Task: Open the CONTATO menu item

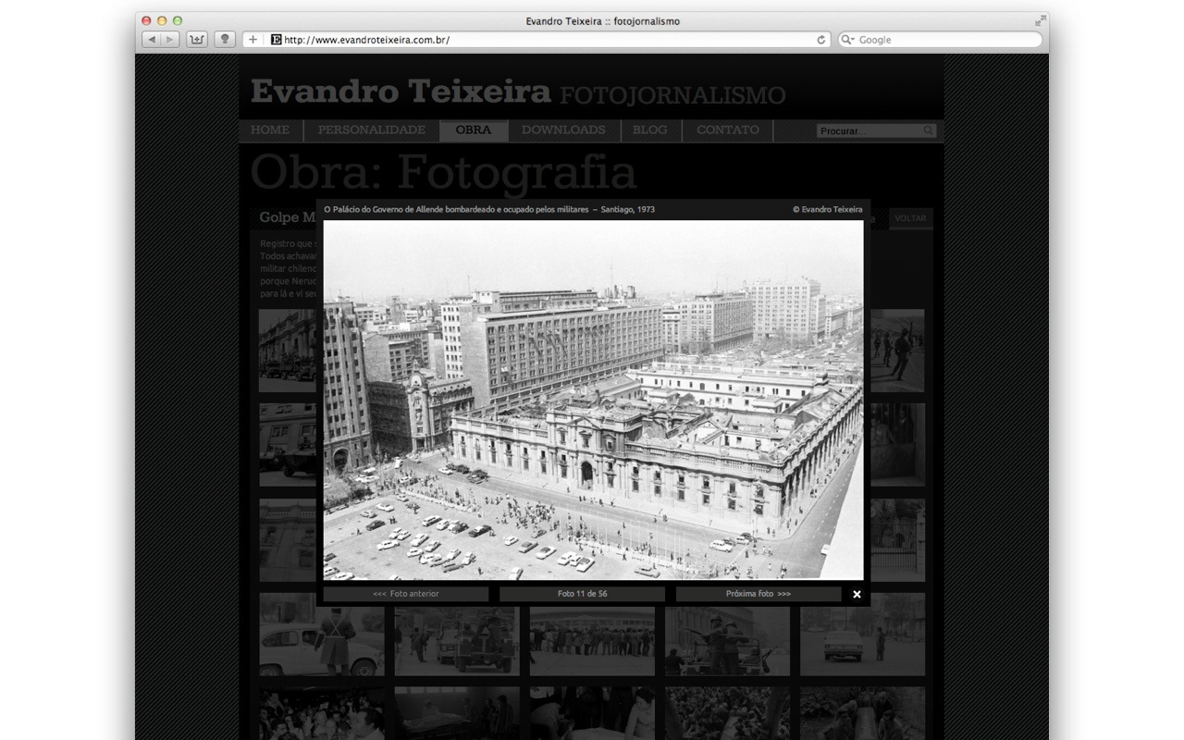Action: [728, 130]
